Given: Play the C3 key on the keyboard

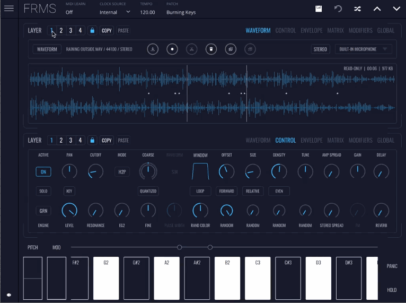Looking at the screenshot, I should [258, 278].
